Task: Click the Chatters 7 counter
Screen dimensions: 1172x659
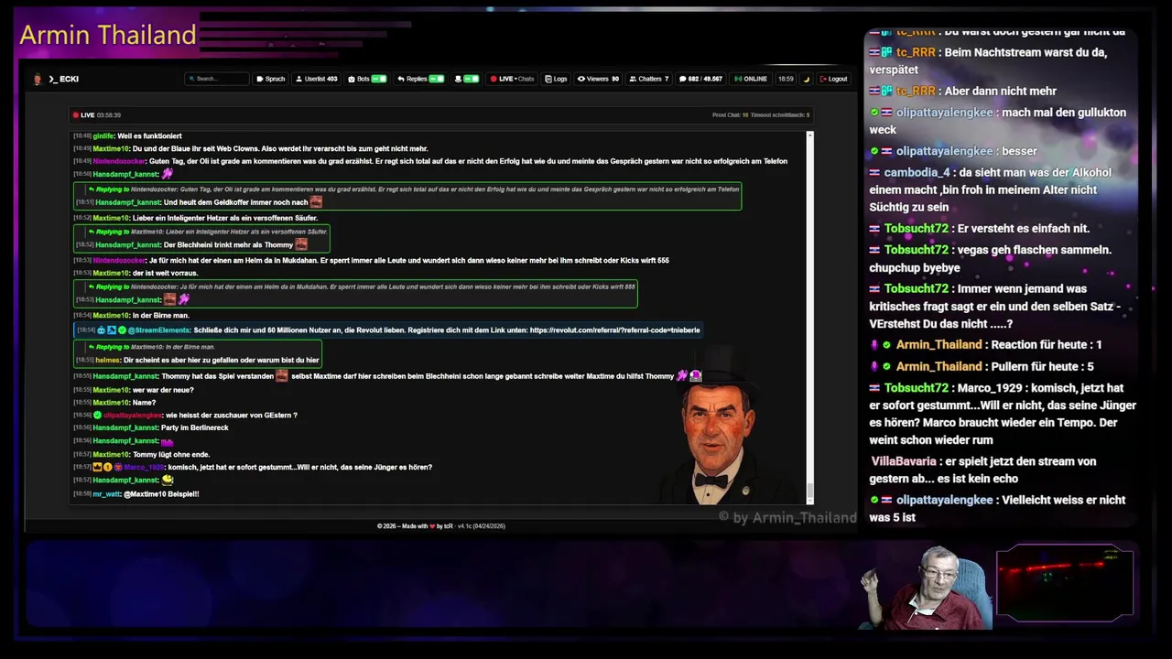Action: (x=649, y=79)
